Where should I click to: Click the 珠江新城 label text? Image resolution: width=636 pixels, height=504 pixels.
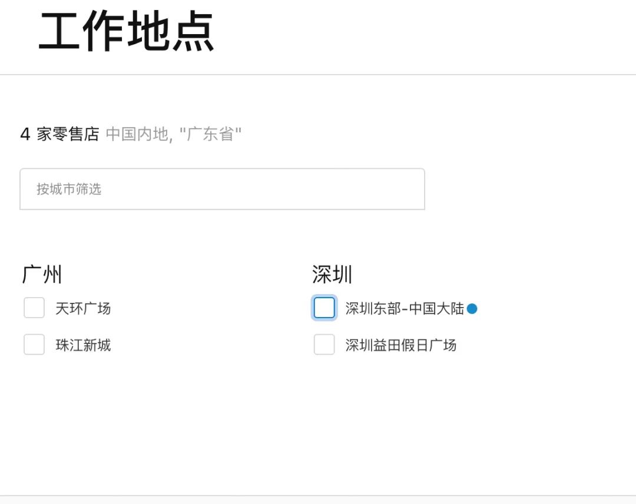83,345
